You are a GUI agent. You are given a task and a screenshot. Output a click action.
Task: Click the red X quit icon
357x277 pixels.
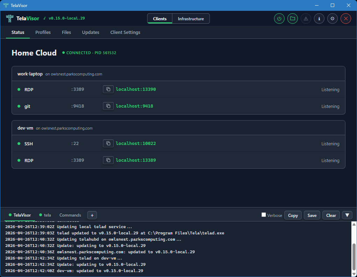pos(346,19)
